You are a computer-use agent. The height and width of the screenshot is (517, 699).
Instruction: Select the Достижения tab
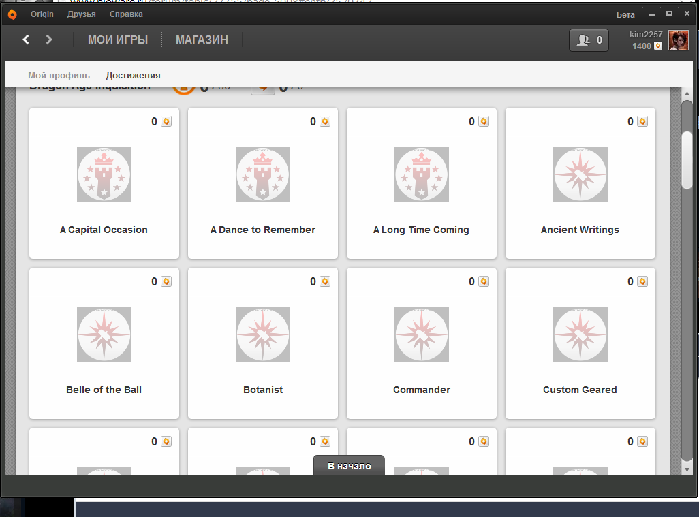(x=134, y=76)
